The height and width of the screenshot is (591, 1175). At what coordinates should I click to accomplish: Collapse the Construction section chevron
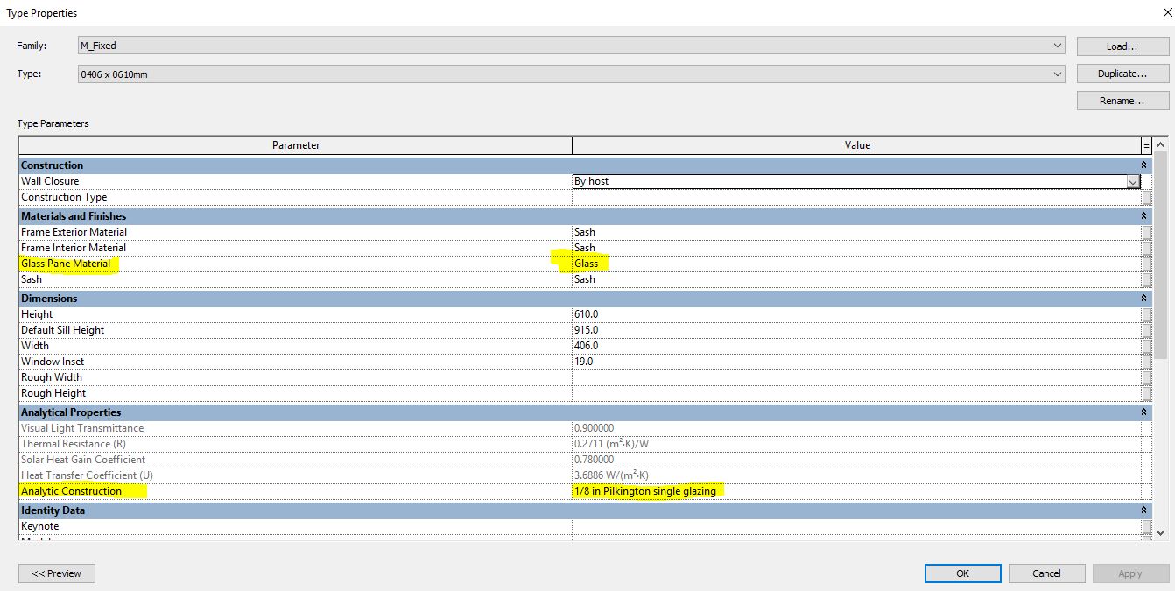click(x=1144, y=165)
